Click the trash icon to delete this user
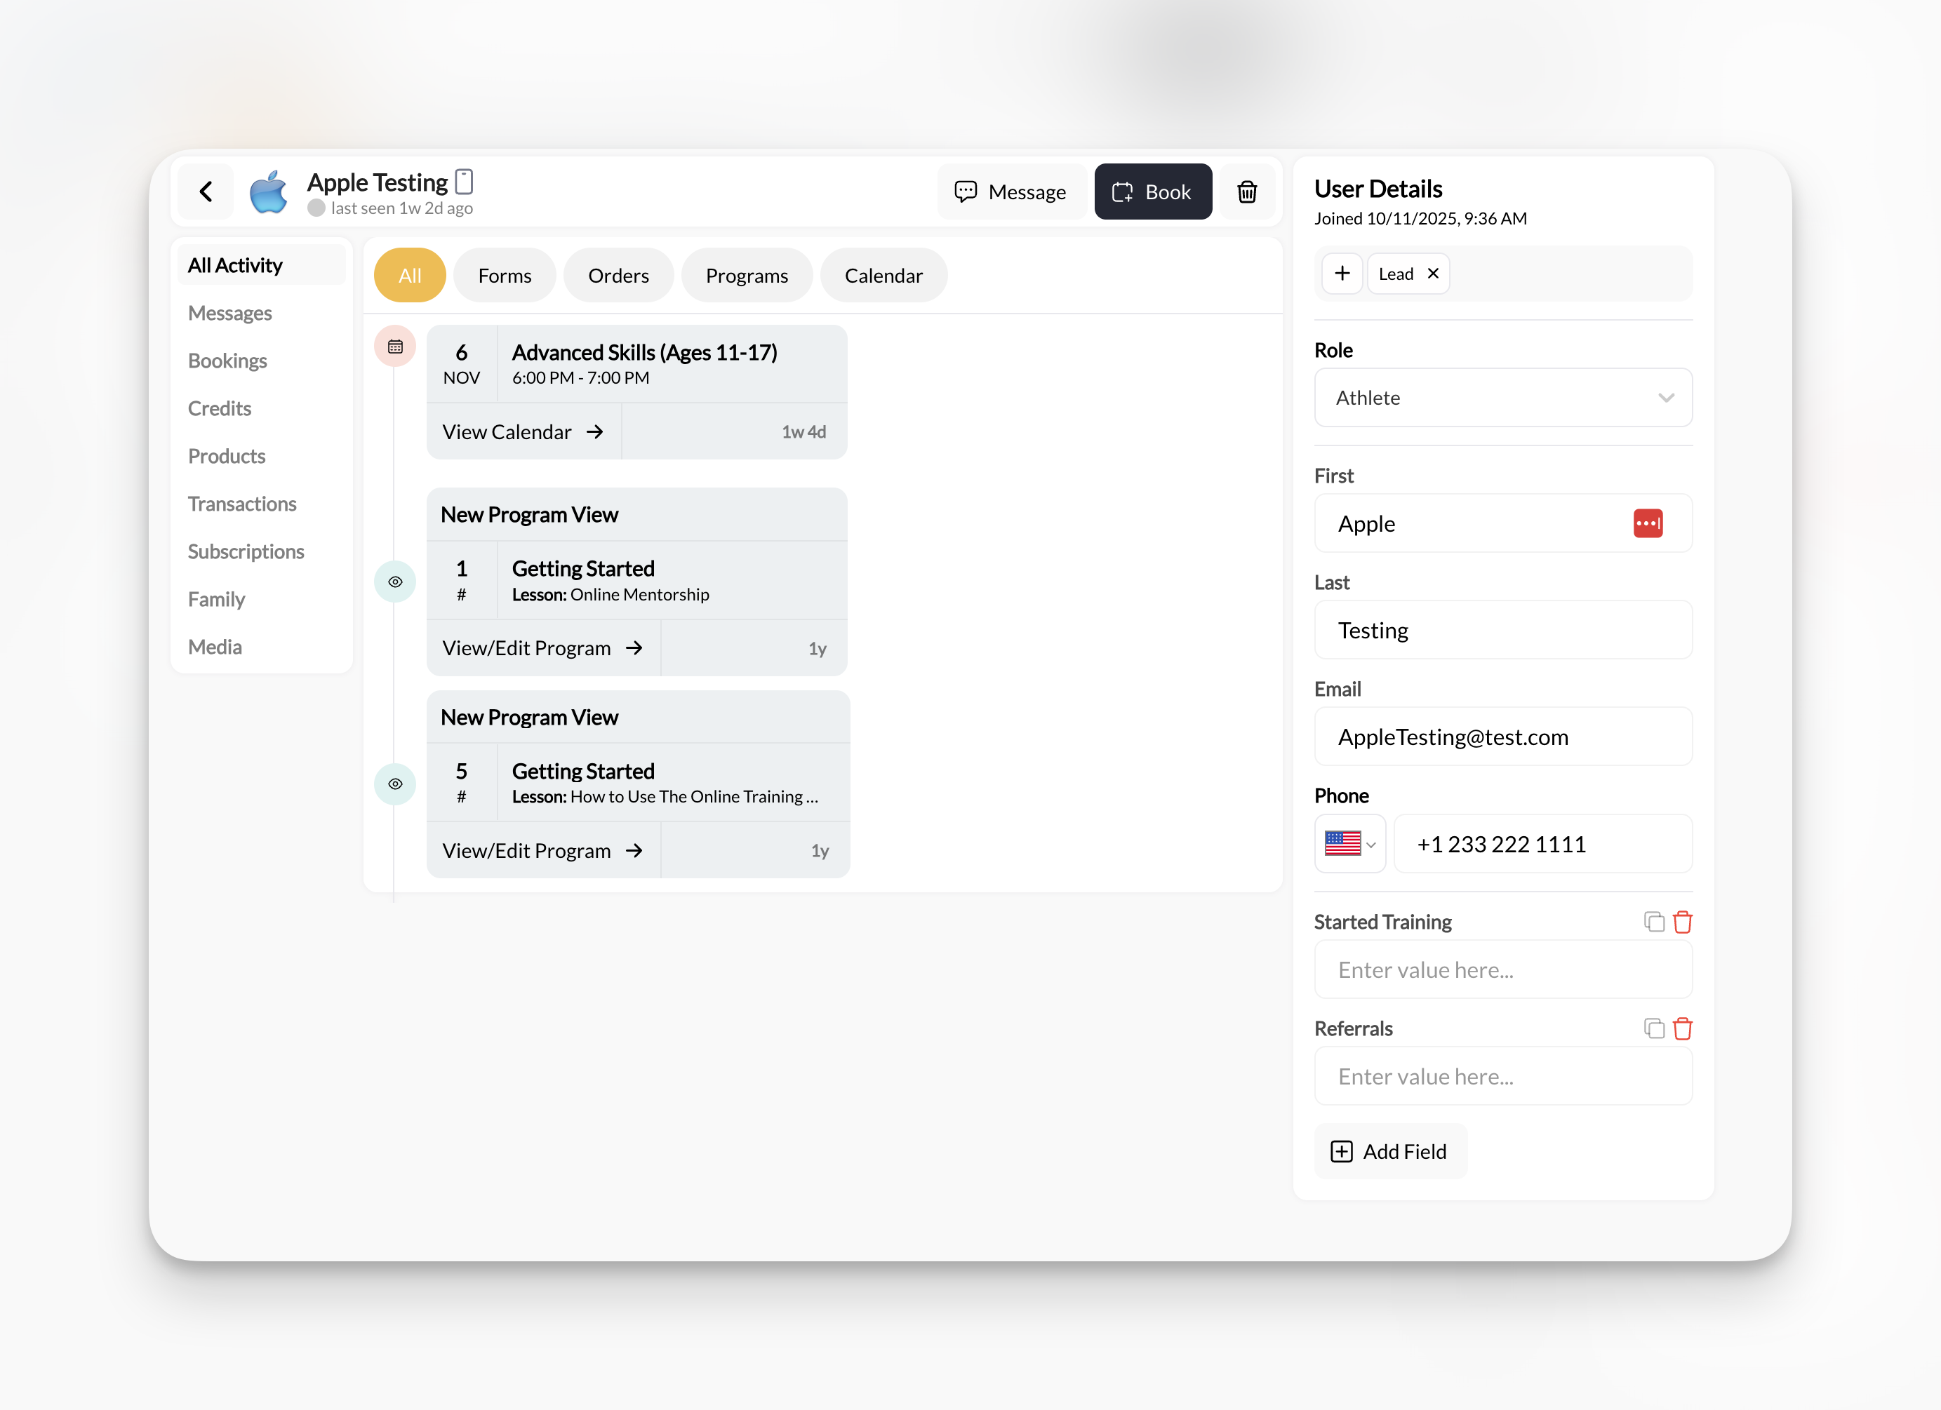Screen dimensions: 1941x1410 point(1247,192)
